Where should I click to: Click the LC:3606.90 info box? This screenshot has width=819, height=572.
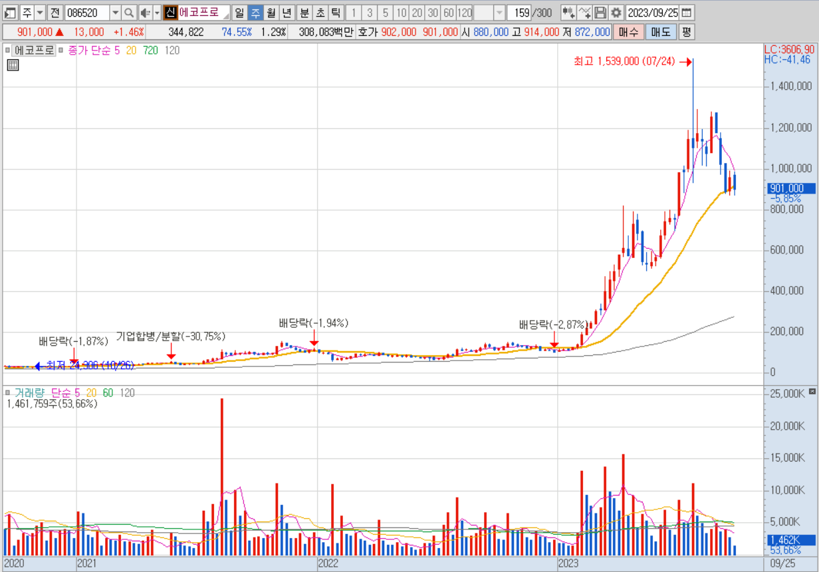789,49
